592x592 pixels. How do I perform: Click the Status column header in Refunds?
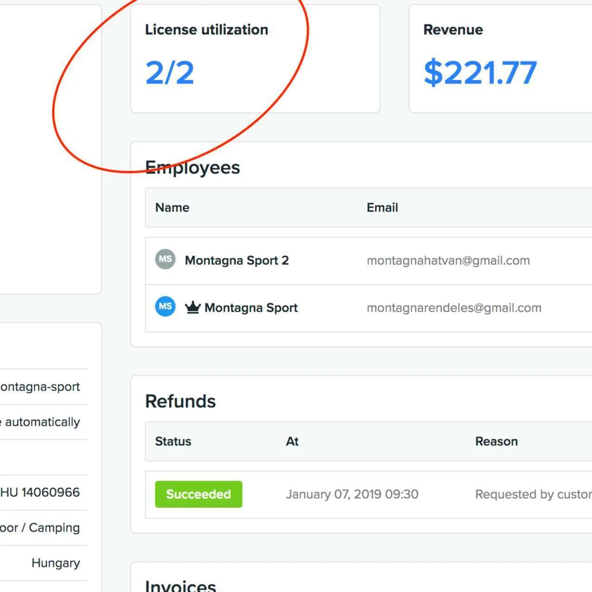(x=173, y=442)
